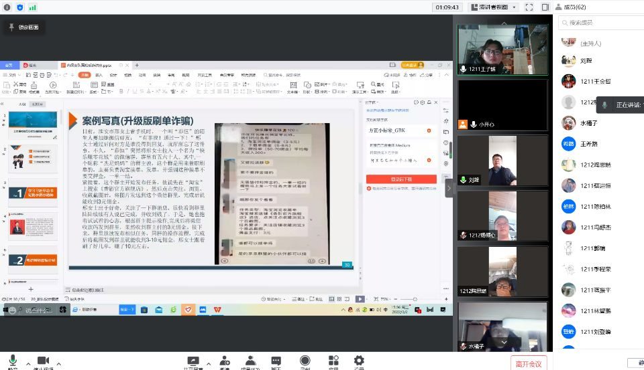Click the lock meeting screen button

(x=24, y=27)
